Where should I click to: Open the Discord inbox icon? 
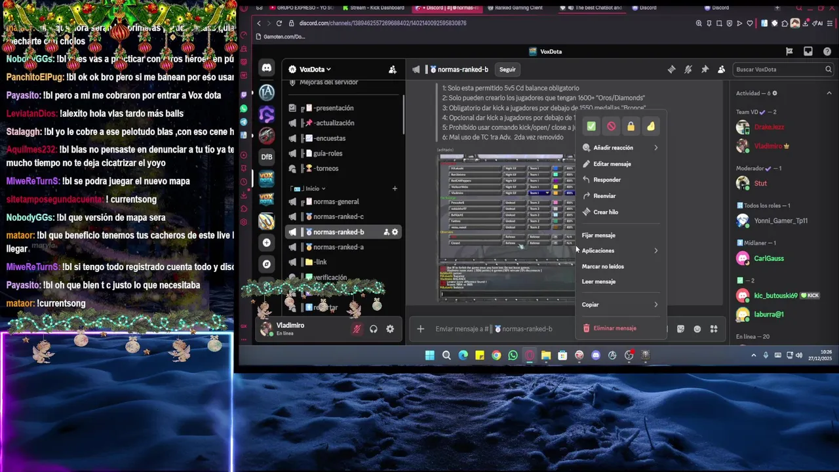tap(808, 51)
